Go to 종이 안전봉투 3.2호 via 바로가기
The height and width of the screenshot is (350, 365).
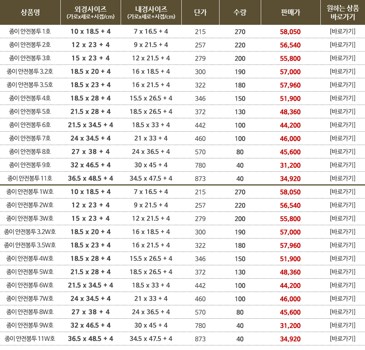342,72
